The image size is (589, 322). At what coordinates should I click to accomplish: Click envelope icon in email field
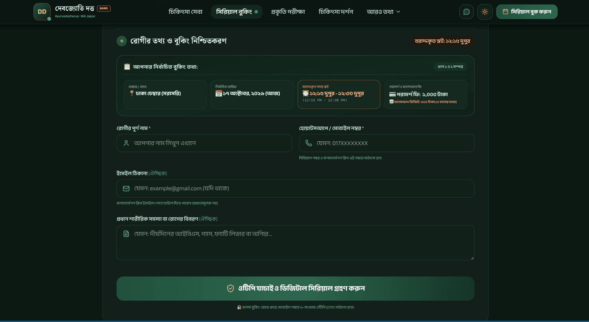pos(126,189)
